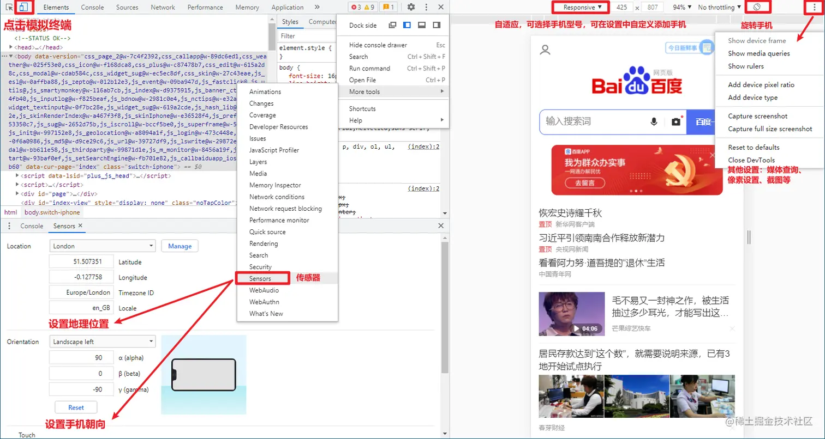
Task: Close the bottom console drawer
Action: pos(441,225)
